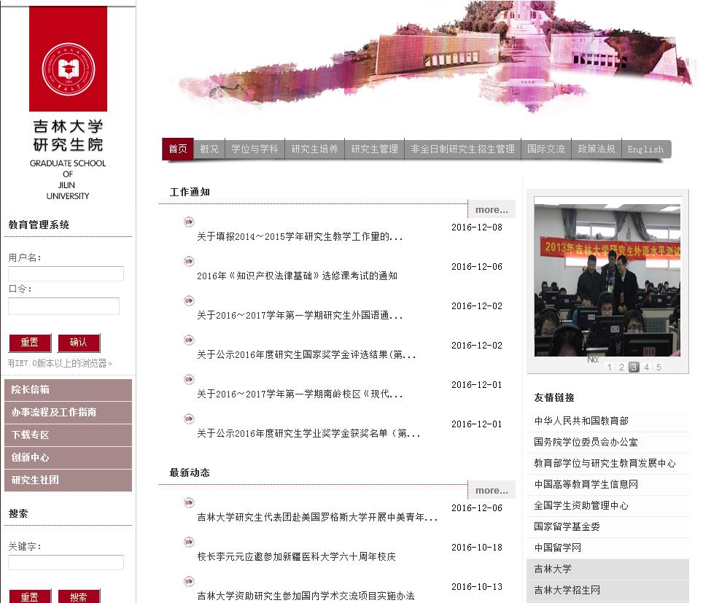Viewport: 703px width, 603px height.
Task: Click bullet icon beside 知识产权法律基础 notice
Action: pyautogui.click(x=189, y=261)
